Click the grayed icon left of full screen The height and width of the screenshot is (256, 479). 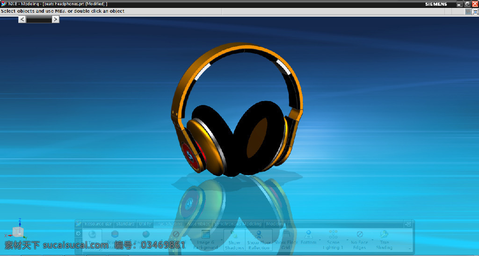click(468, 12)
